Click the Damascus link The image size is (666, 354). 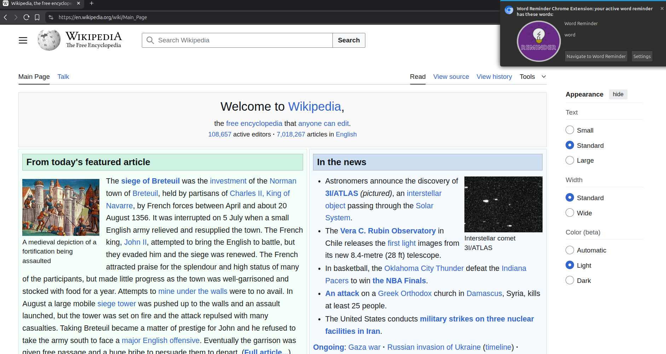[x=484, y=294]
